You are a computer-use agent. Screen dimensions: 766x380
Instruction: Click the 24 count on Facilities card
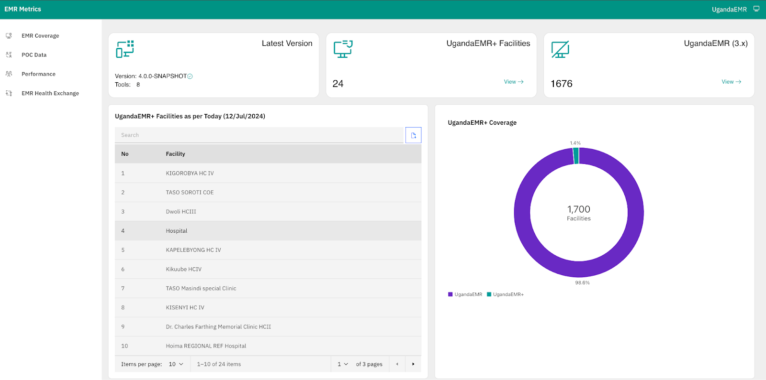point(338,84)
